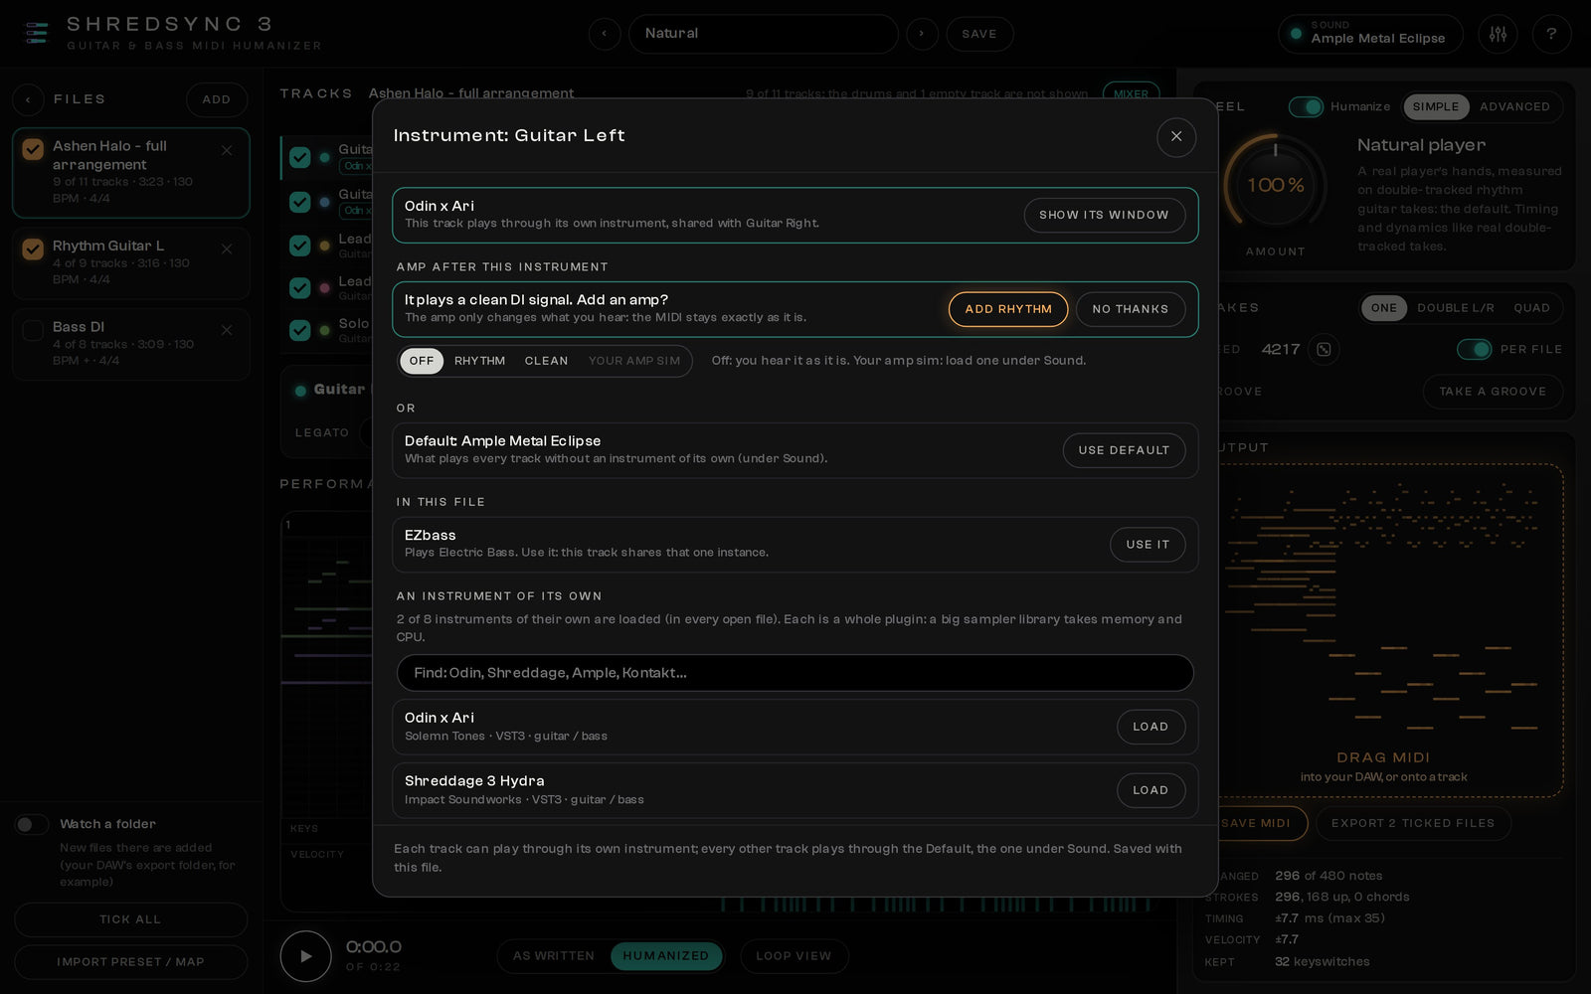Open the Sound Ample Metal Eclipse selector
The height and width of the screenshot is (994, 1591).
1370,34
